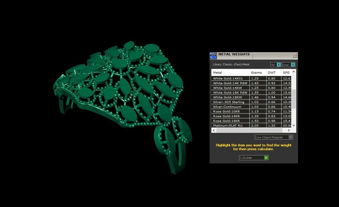
Task: Click the 0.94 DWT value for White Gold:18KW
Action: [271, 97]
